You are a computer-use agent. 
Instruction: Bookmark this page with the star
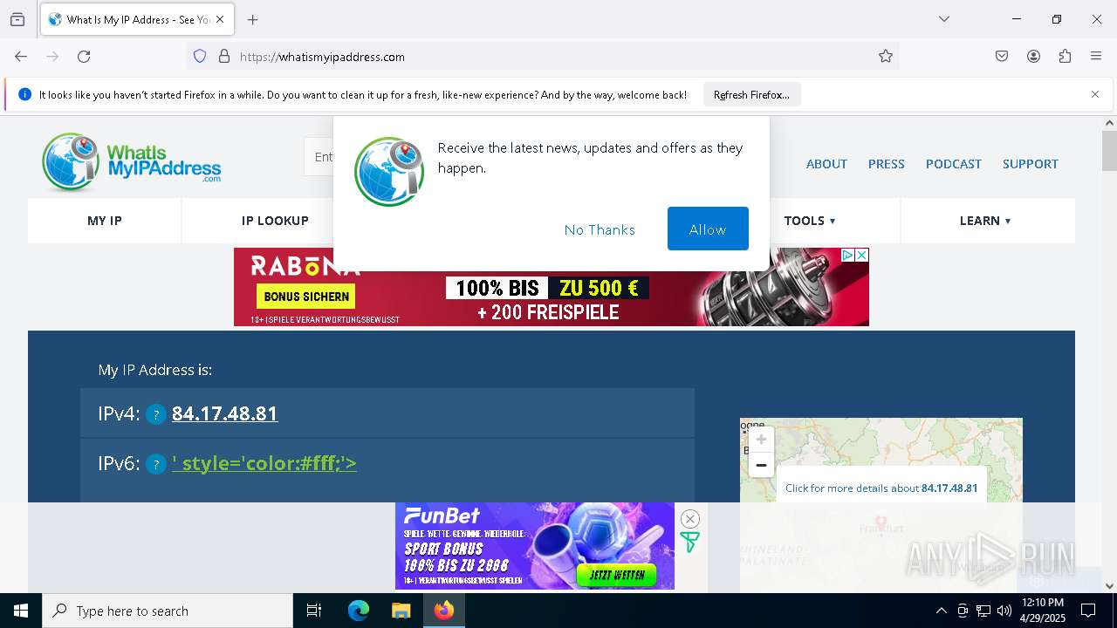coord(886,57)
